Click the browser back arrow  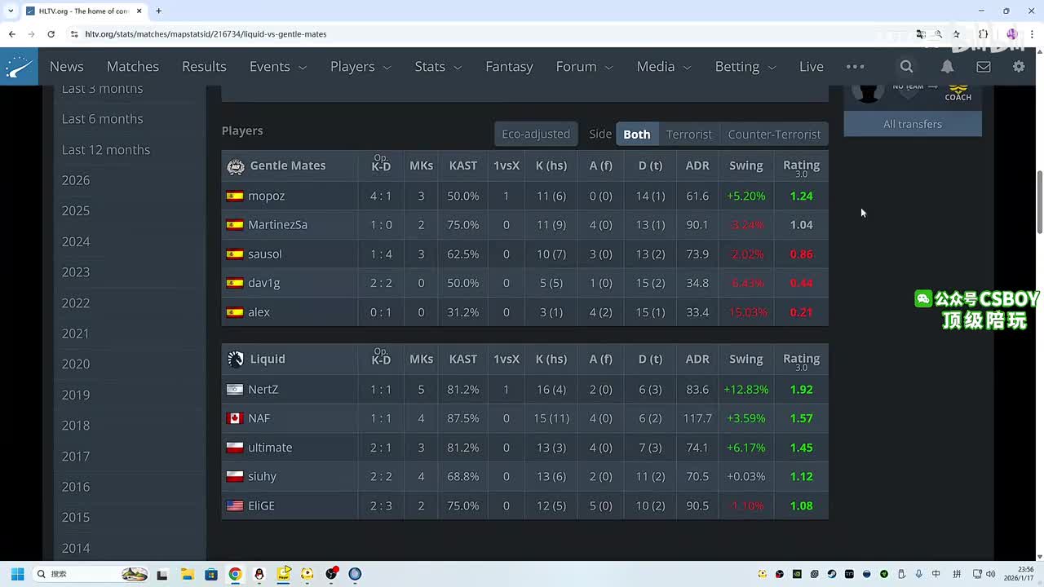[11, 34]
